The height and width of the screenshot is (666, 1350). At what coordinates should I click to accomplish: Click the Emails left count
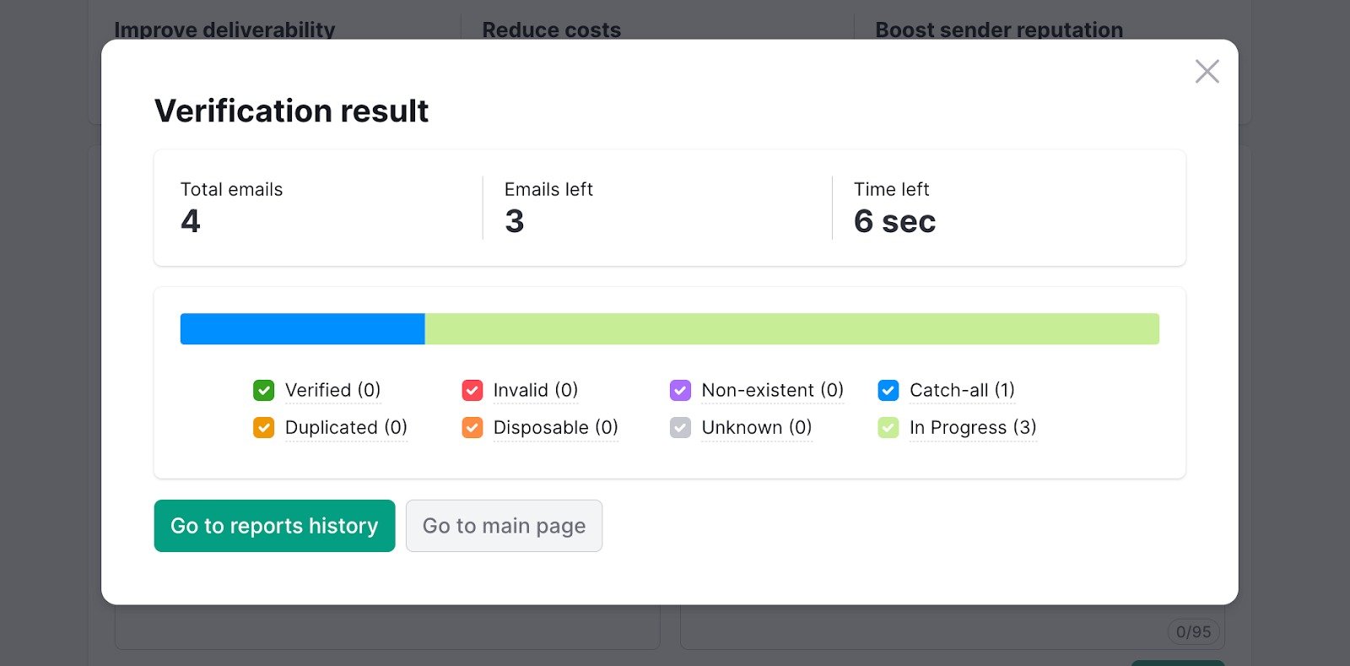[x=515, y=221]
